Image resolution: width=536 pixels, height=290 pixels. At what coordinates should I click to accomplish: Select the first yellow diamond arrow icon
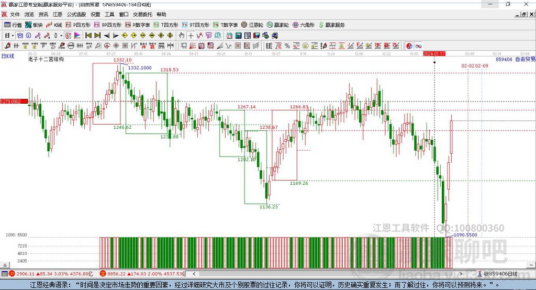click(x=125, y=36)
